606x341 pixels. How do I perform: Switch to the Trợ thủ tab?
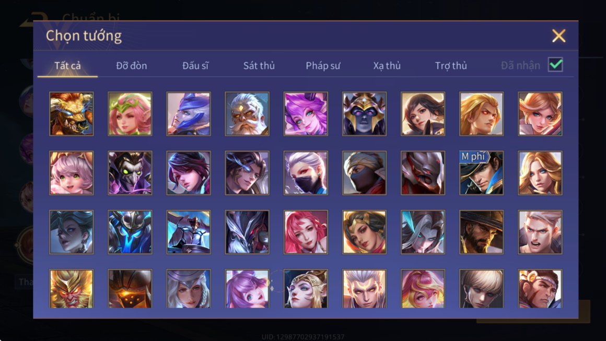coord(451,66)
